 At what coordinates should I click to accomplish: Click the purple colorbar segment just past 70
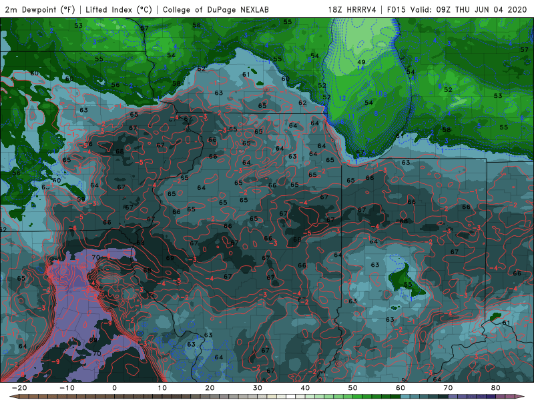click(x=453, y=397)
